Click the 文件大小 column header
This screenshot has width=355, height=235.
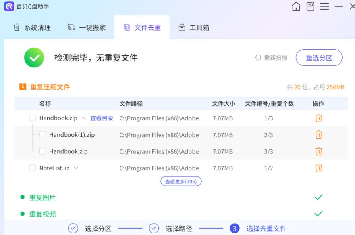pos(224,104)
